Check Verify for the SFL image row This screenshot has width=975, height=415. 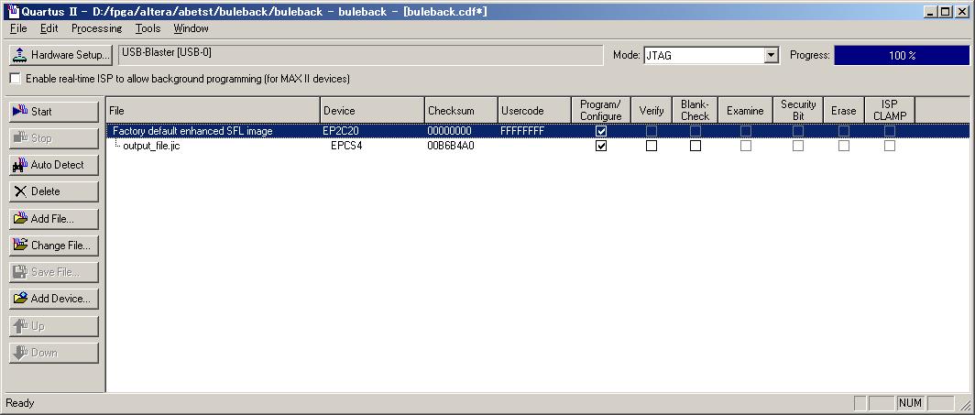[x=651, y=131]
